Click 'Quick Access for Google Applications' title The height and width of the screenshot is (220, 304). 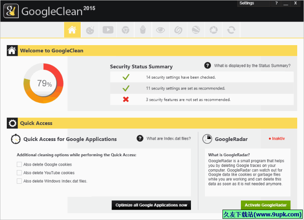[70, 139]
